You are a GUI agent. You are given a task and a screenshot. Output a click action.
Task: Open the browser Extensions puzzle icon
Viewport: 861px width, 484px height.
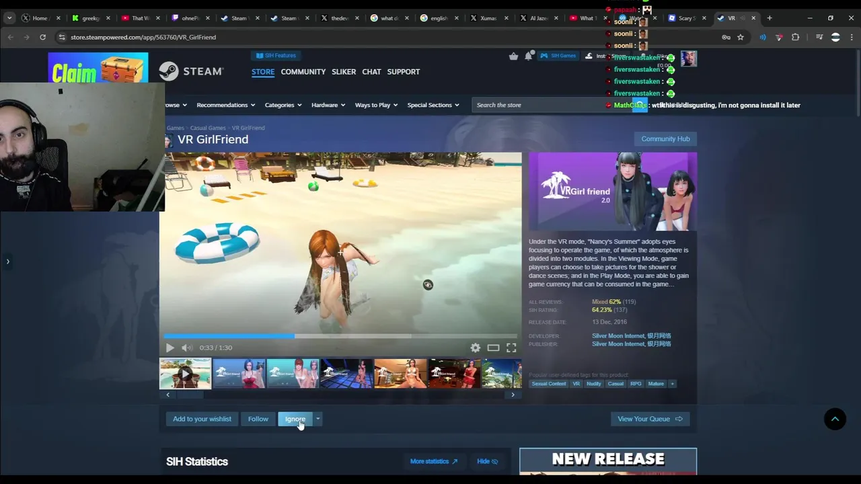pos(795,37)
